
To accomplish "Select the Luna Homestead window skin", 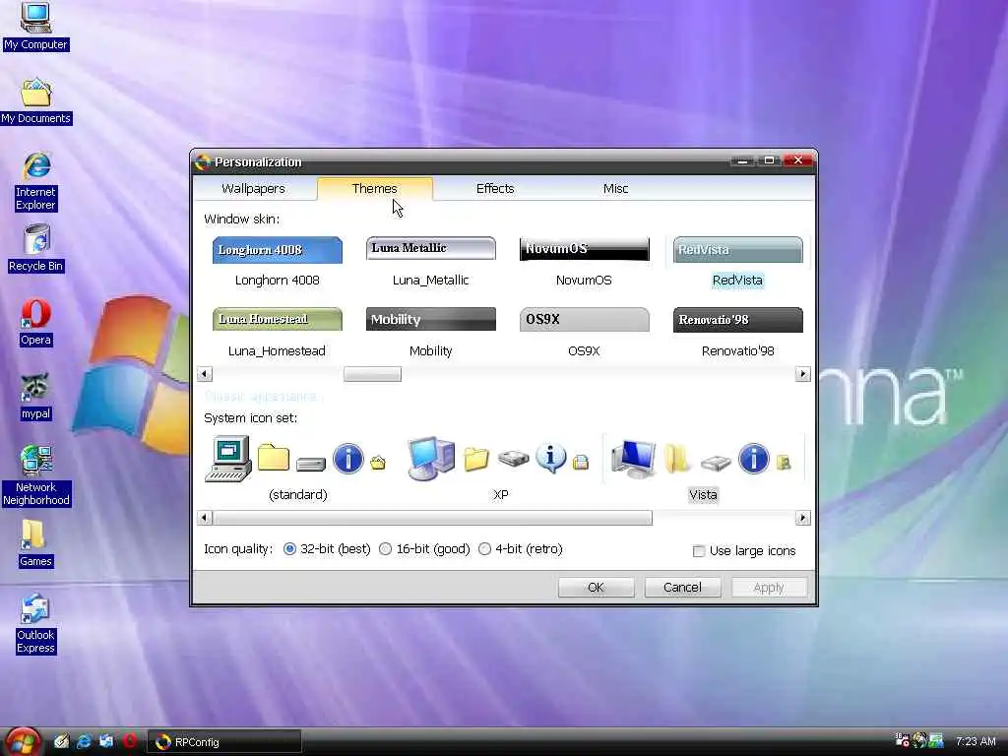I will (277, 333).
